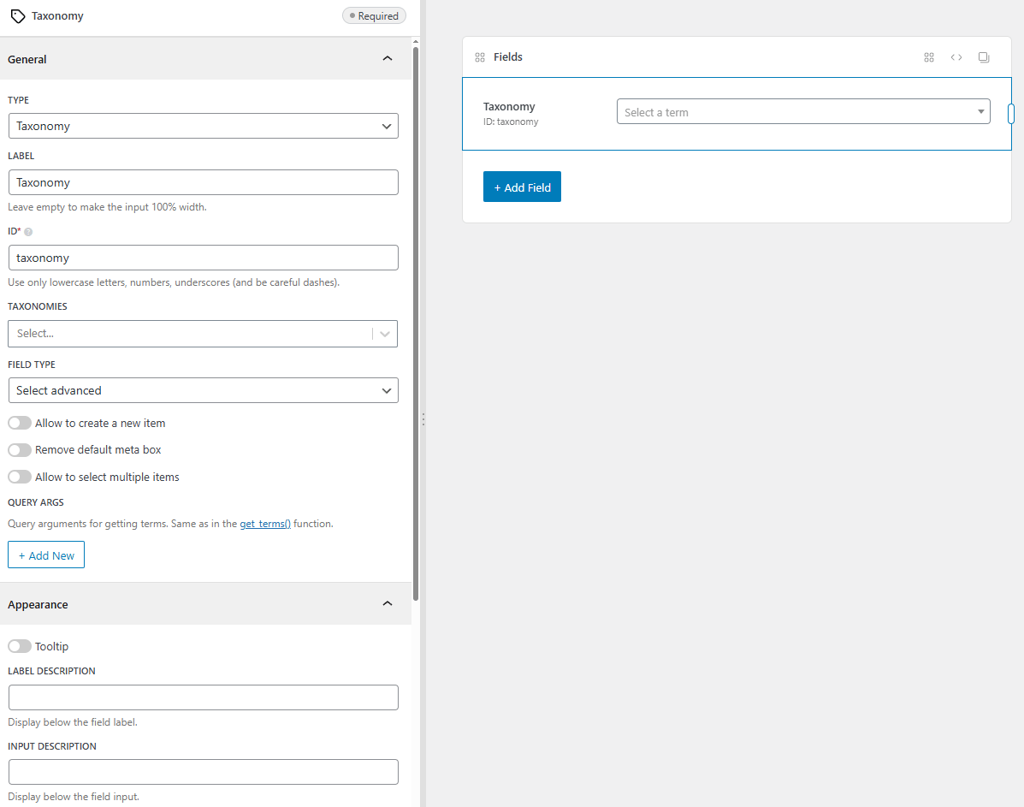Turn on Allow to select multiple items
1024x807 pixels.
click(x=20, y=477)
